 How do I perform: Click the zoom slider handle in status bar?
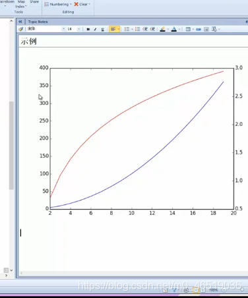coord(242,290)
